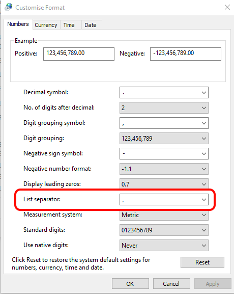Click the Cancel button
The image size is (234, 294).
[171, 284]
